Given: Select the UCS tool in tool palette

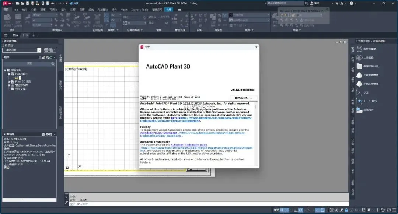Looking at the screenshot, I should [x=362, y=92].
